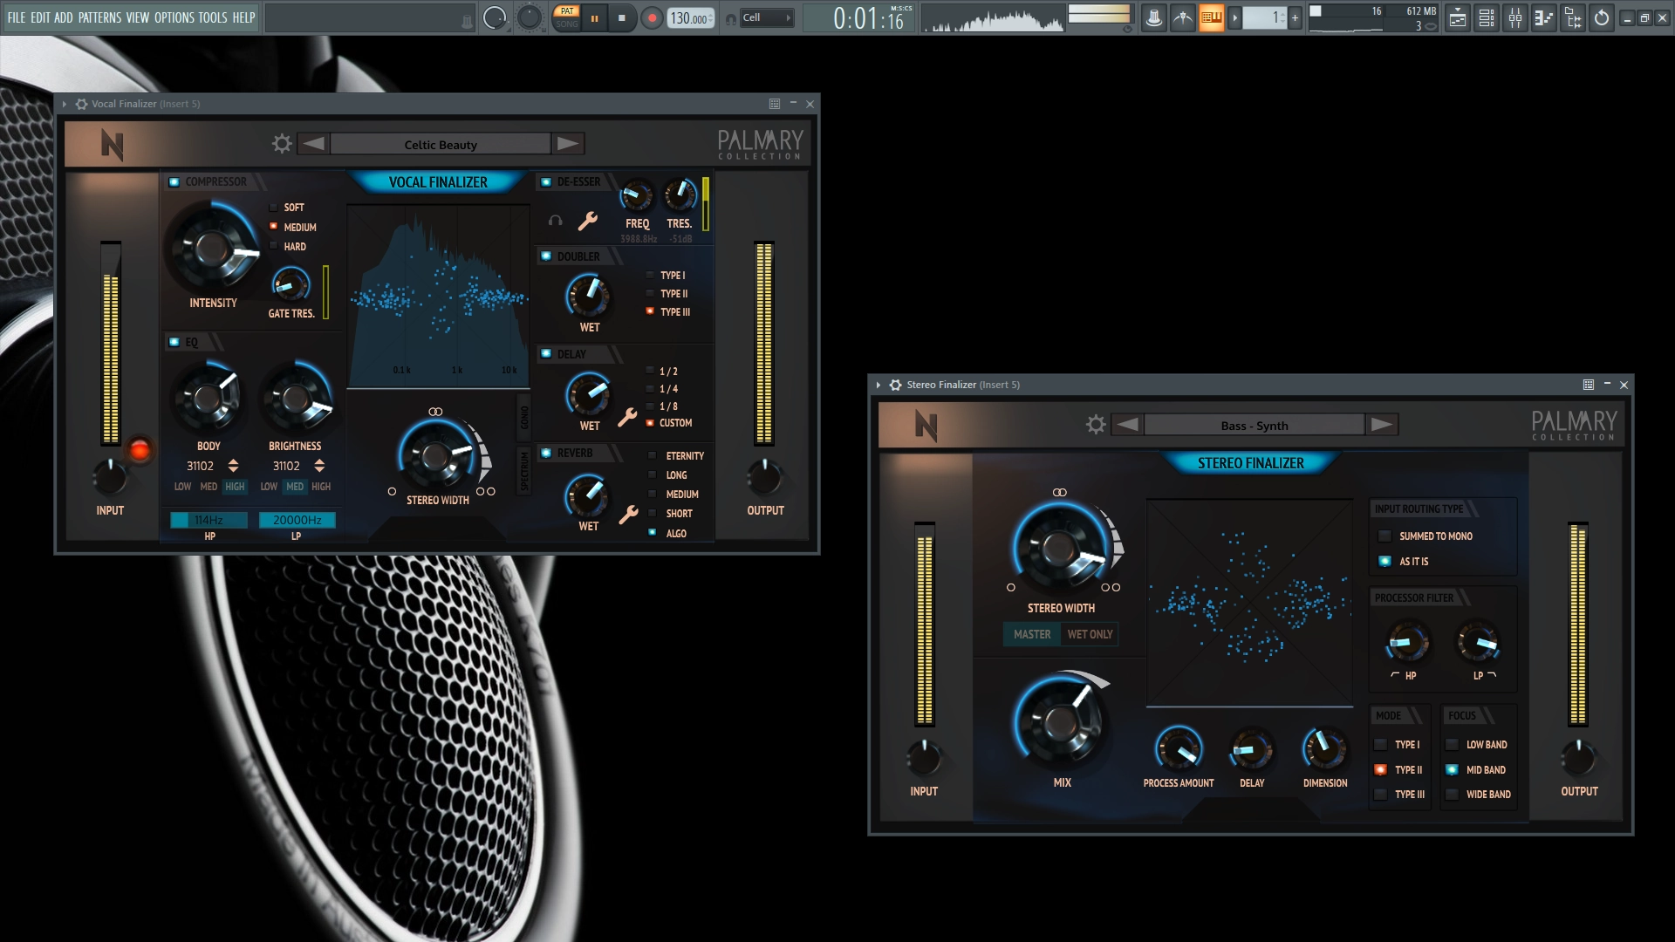The height and width of the screenshot is (942, 1675).
Task: Open the Cell snap dropdown
Action: [767, 17]
